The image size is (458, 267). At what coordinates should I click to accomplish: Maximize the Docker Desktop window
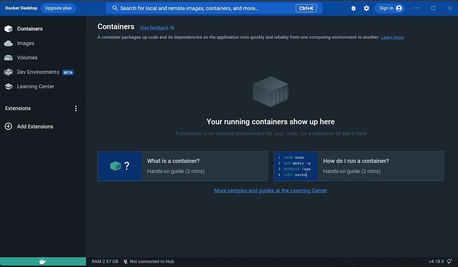pyautogui.click(x=433, y=8)
